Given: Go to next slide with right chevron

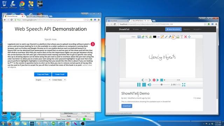Looking at the screenshot, I should point(149,80).
